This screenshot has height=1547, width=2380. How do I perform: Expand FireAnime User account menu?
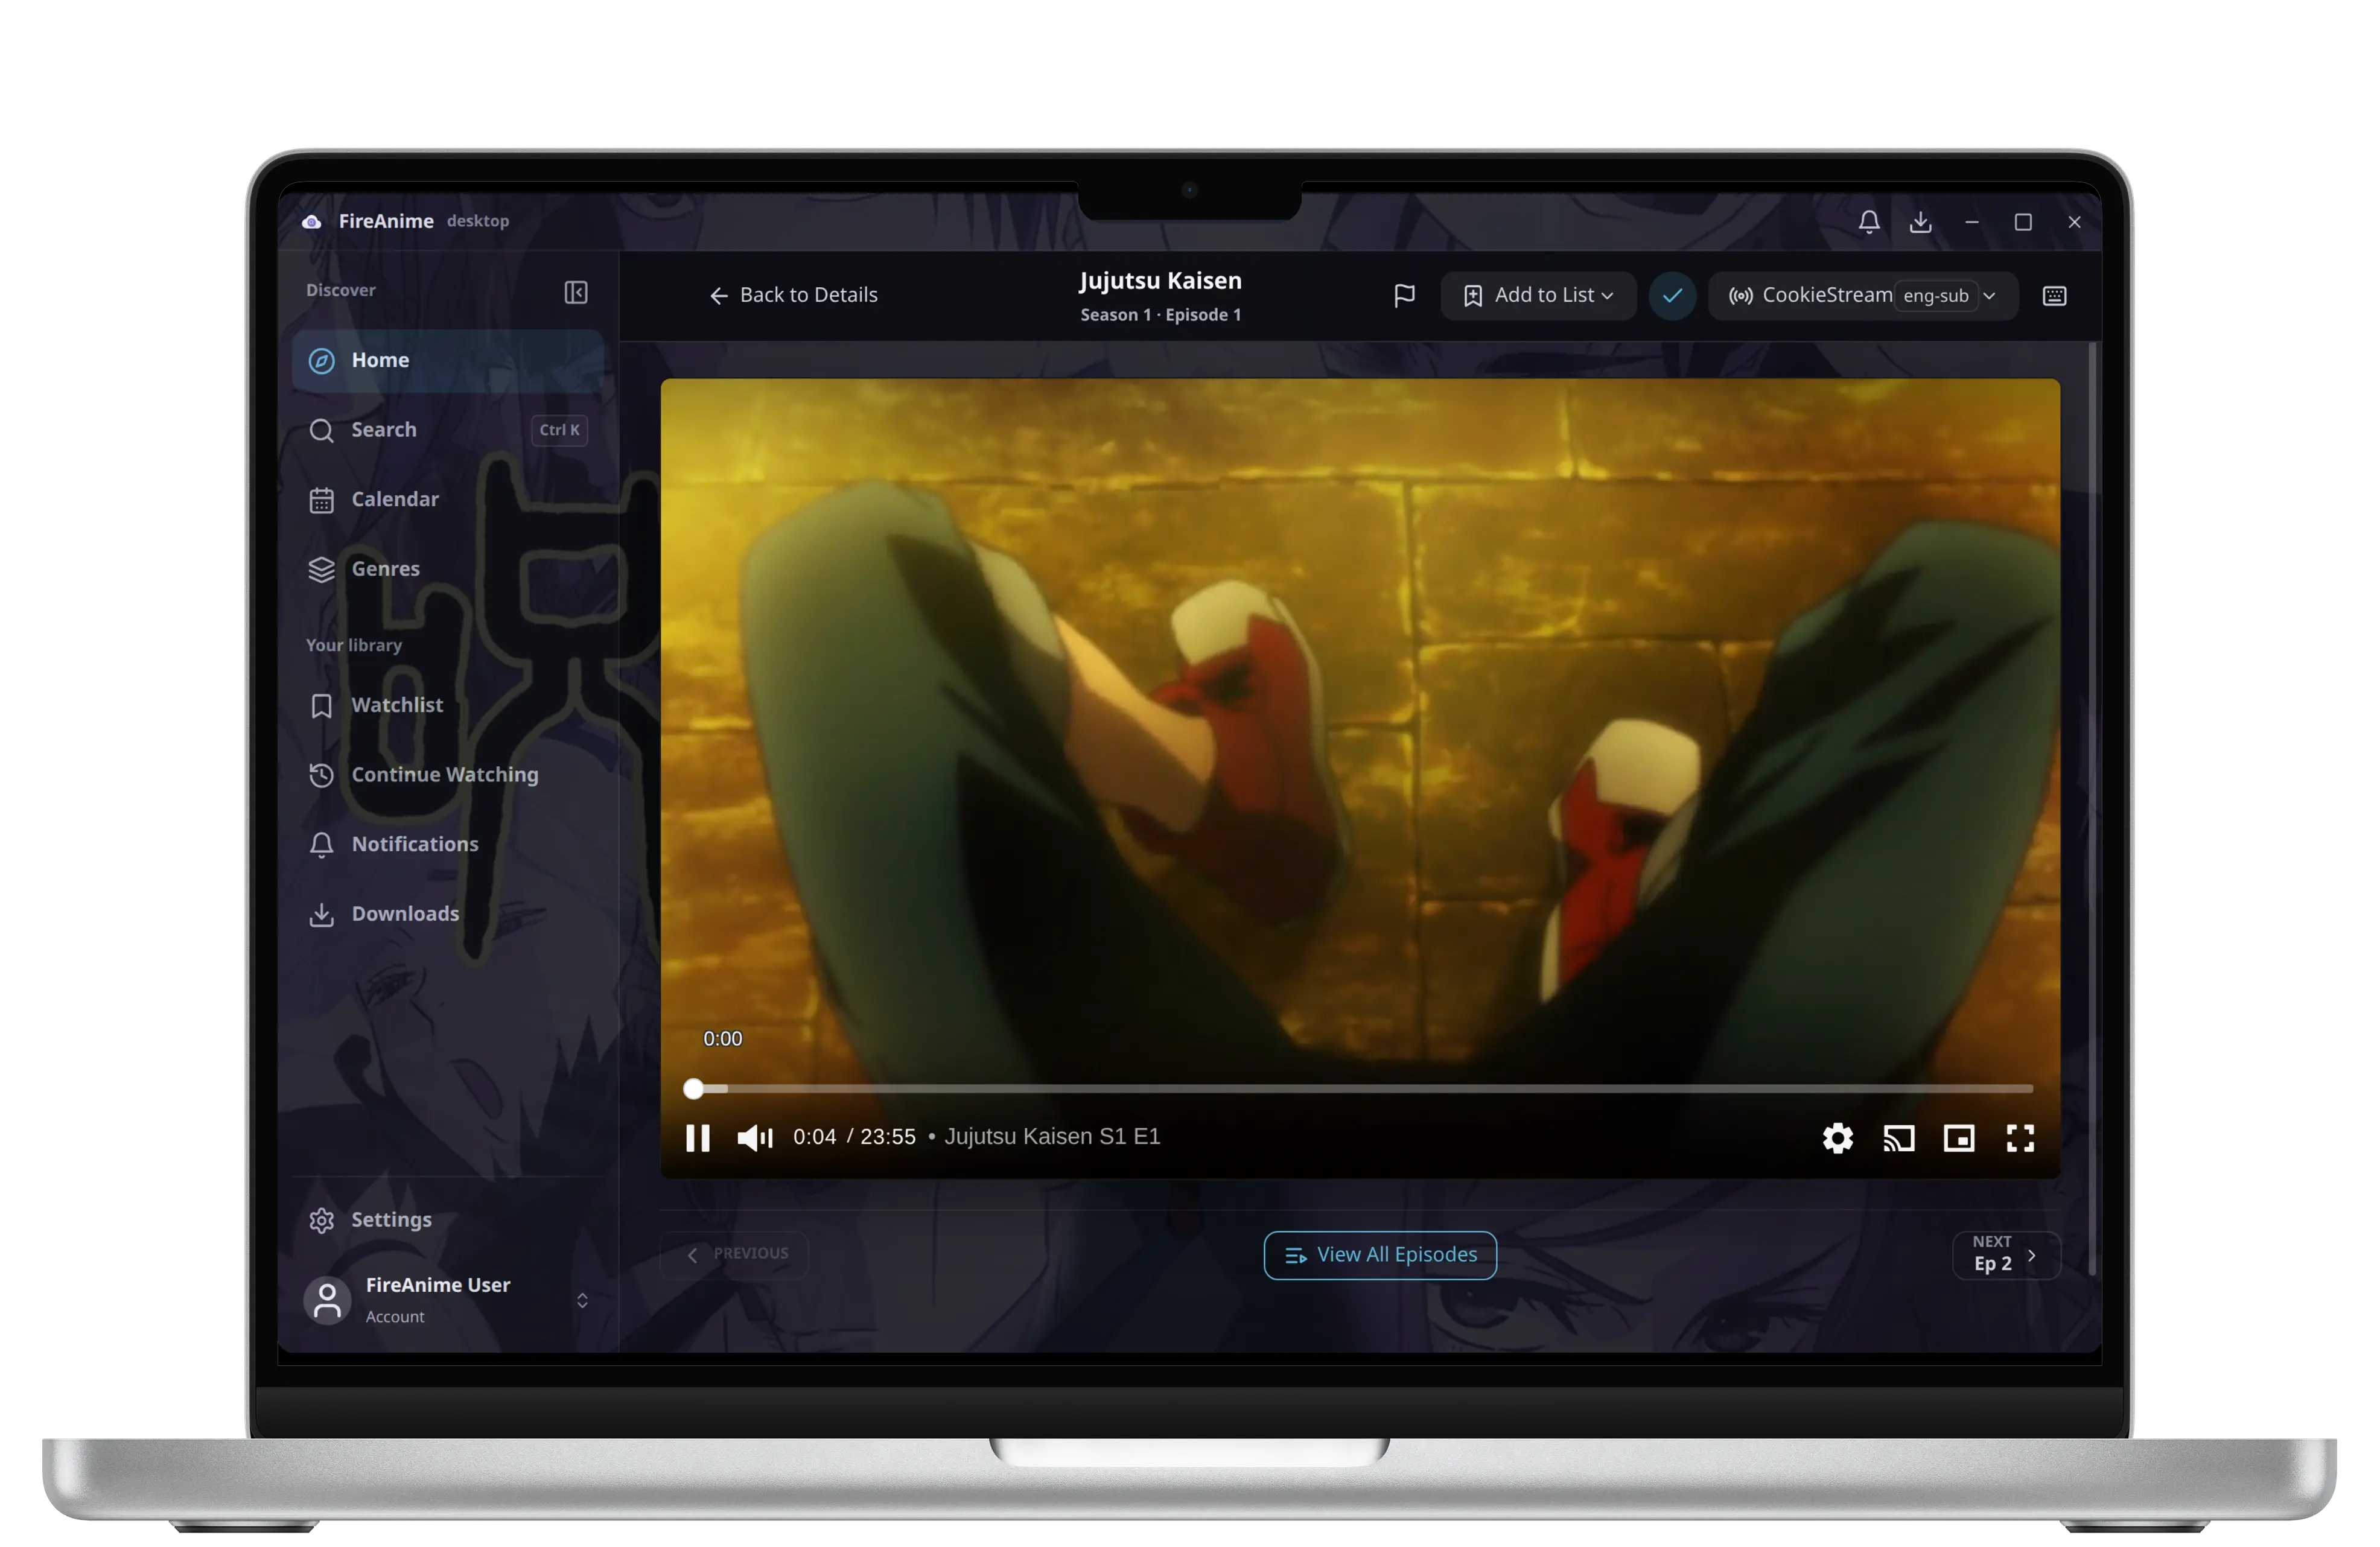point(448,1299)
